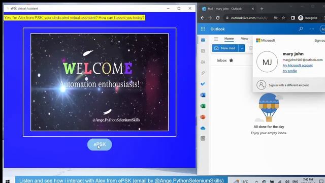Switch to the View tab in Outlook
The width and height of the screenshot is (325, 183).
(x=244, y=39)
